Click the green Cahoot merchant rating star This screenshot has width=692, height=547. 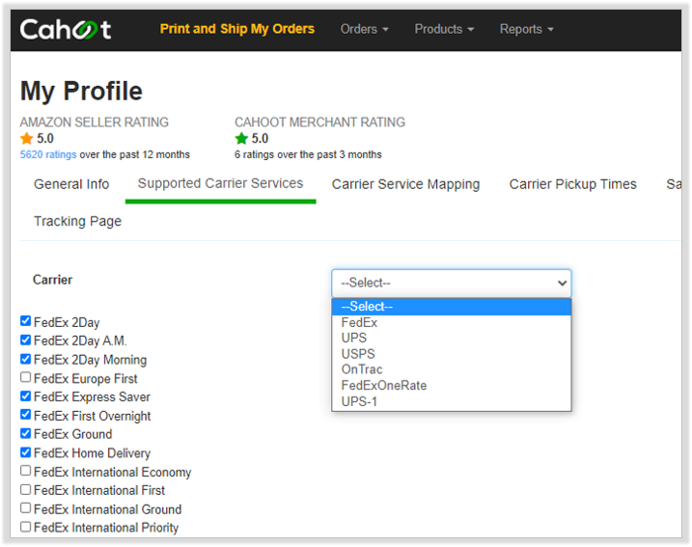241,139
